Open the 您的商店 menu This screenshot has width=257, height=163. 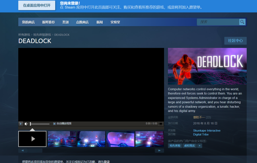pos(28,22)
